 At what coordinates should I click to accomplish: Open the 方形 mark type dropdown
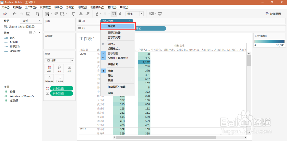(x=59, y=60)
